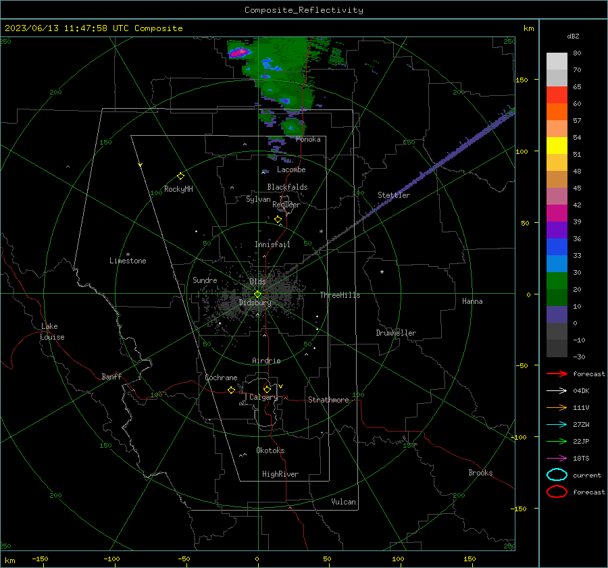608x568 pixels.
Task: Click the Airdrie label
Action: click(x=266, y=361)
